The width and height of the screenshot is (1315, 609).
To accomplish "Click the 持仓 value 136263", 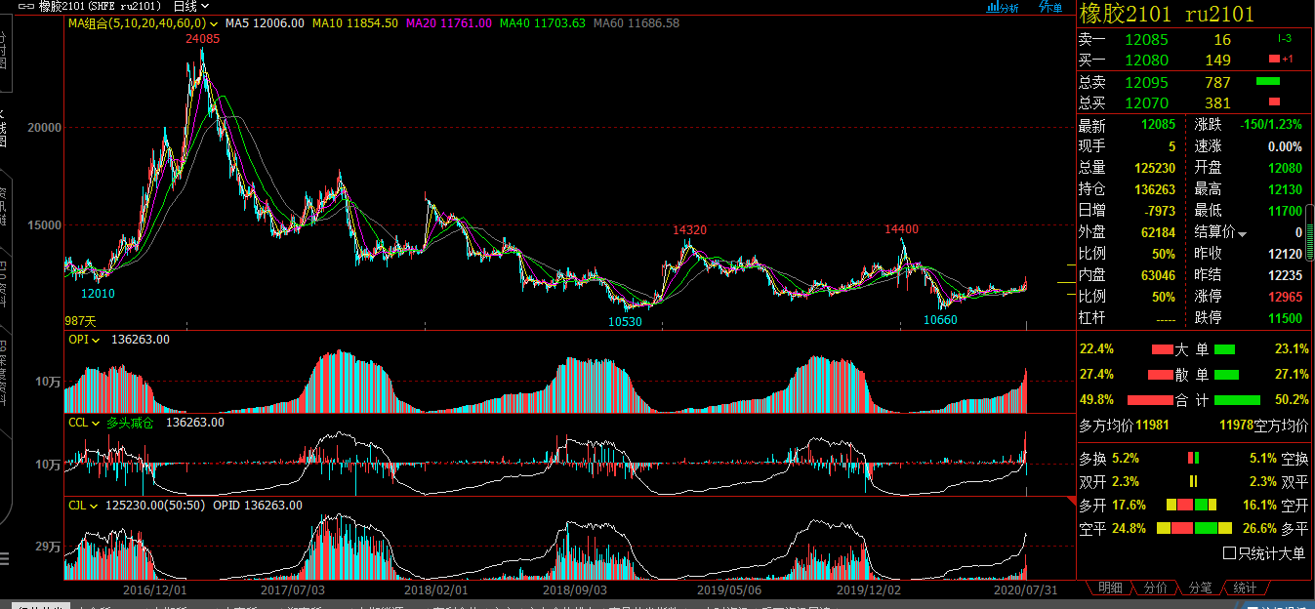I will pos(1155,189).
